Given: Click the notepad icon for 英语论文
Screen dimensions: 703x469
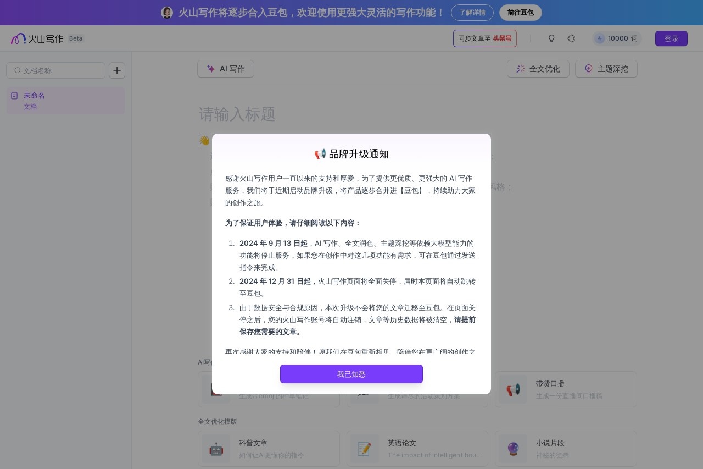Looking at the screenshot, I should pyautogui.click(x=364, y=449).
